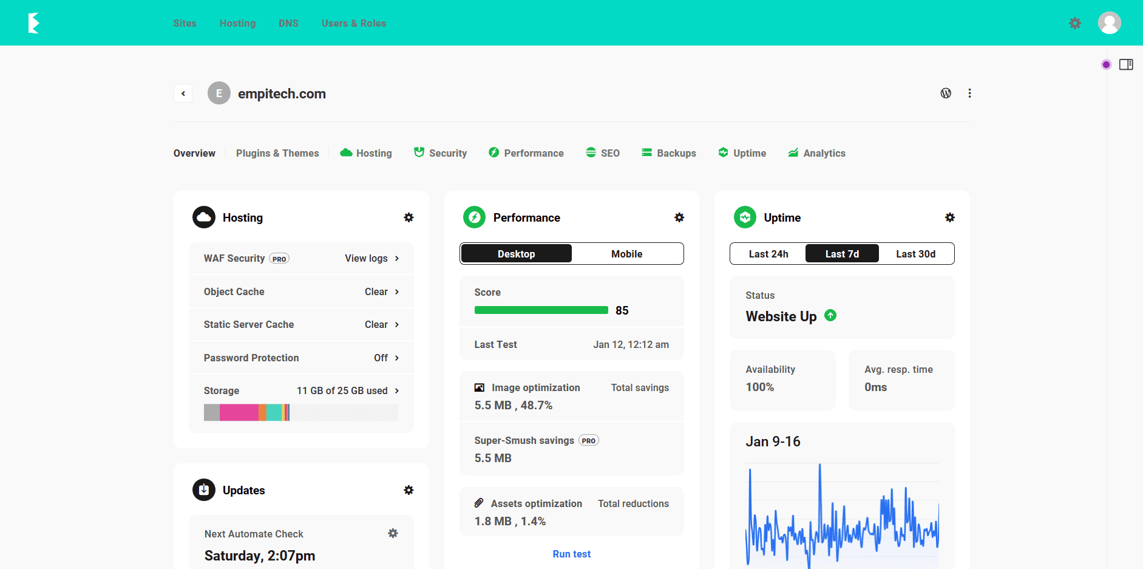Switch to the Uptime tab
This screenshot has width=1143, height=569.
(x=742, y=153)
